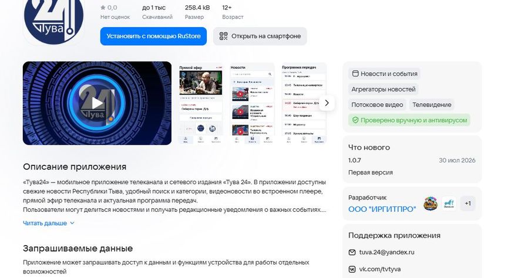Click version number 1.0.7

[x=355, y=160]
